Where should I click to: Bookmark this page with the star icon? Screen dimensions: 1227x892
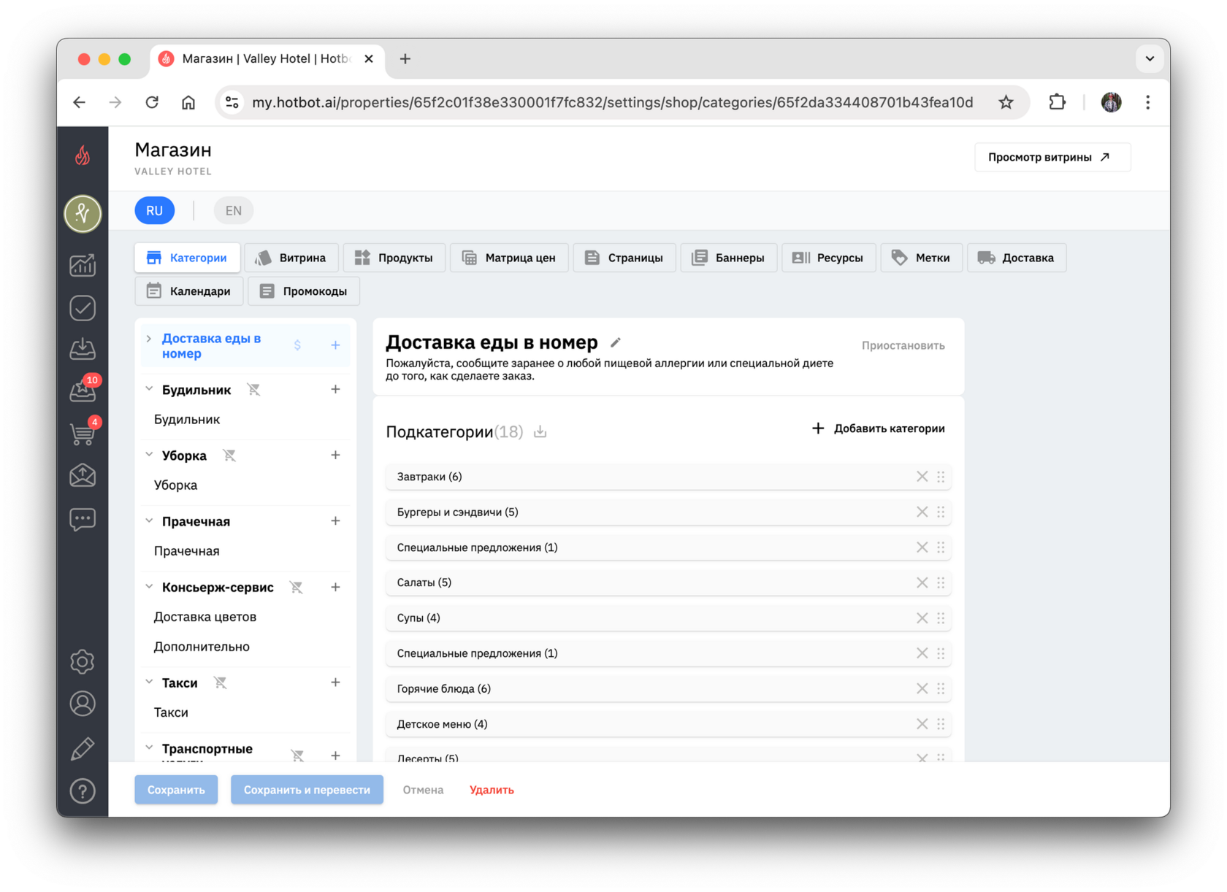[1006, 102]
